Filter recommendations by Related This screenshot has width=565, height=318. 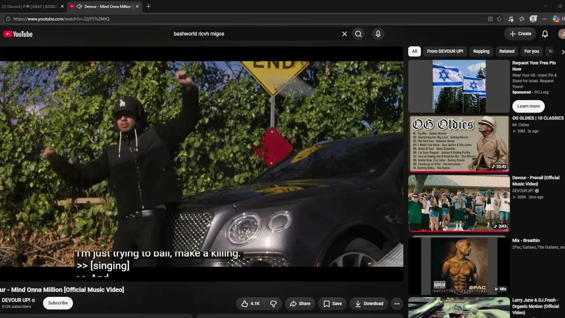507,51
